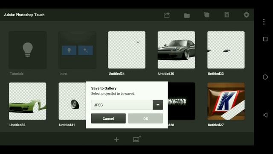Expand the format dropdown arrow
Viewport: 273px width, 154px height.
pos(158,105)
